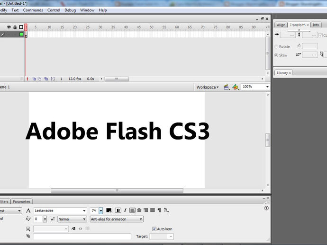
Task: Open the Help menu
Action: tap(103, 10)
